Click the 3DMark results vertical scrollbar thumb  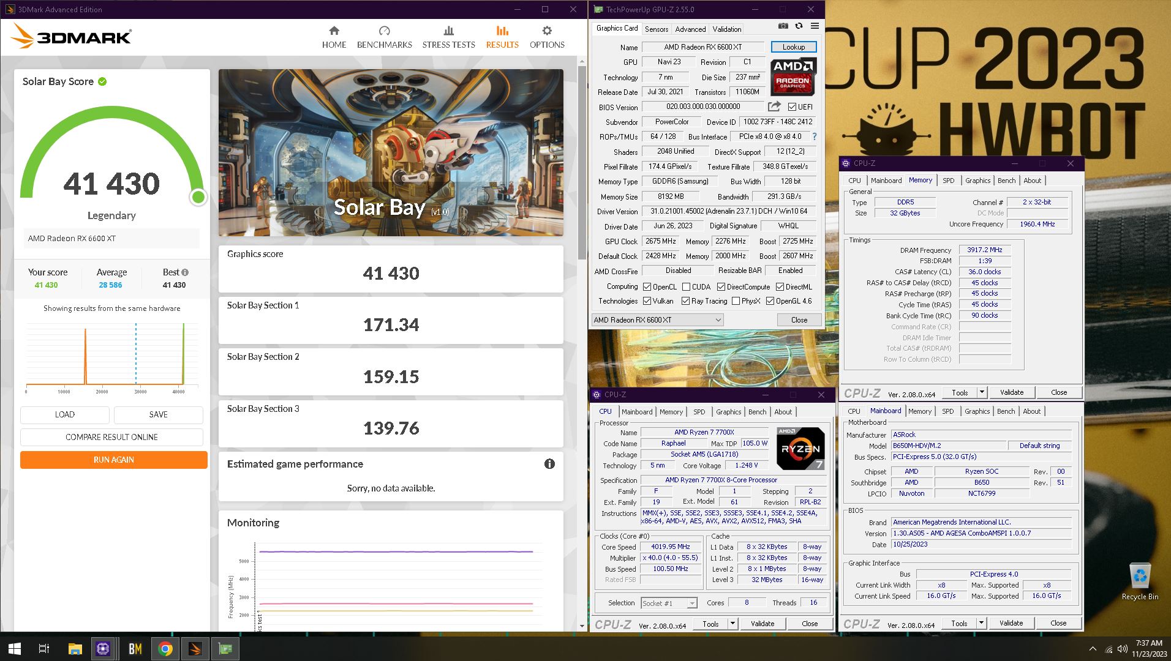click(x=582, y=162)
